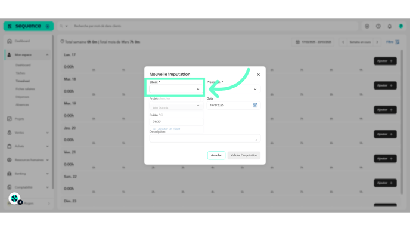Click the Banking building icon
This screenshot has width=410, height=231.
(x=10, y=174)
